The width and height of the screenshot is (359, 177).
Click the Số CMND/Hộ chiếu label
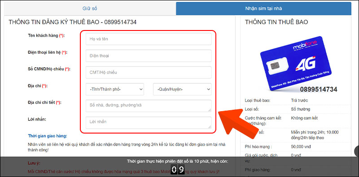49,69
